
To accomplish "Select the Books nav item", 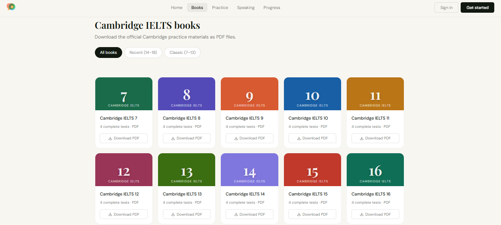I will [197, 7].
